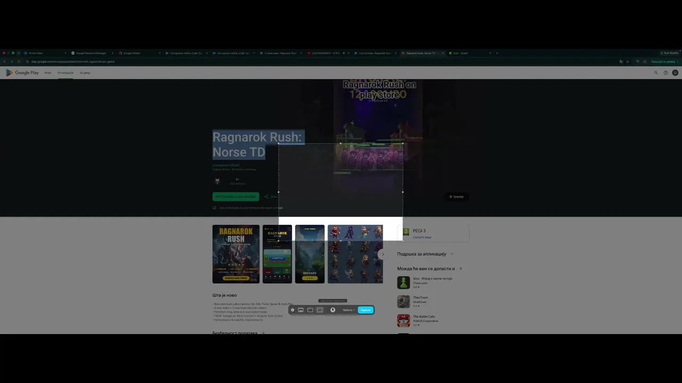682x383 pixels.
Task: Play the game trailer
Action: coord(457,197)
